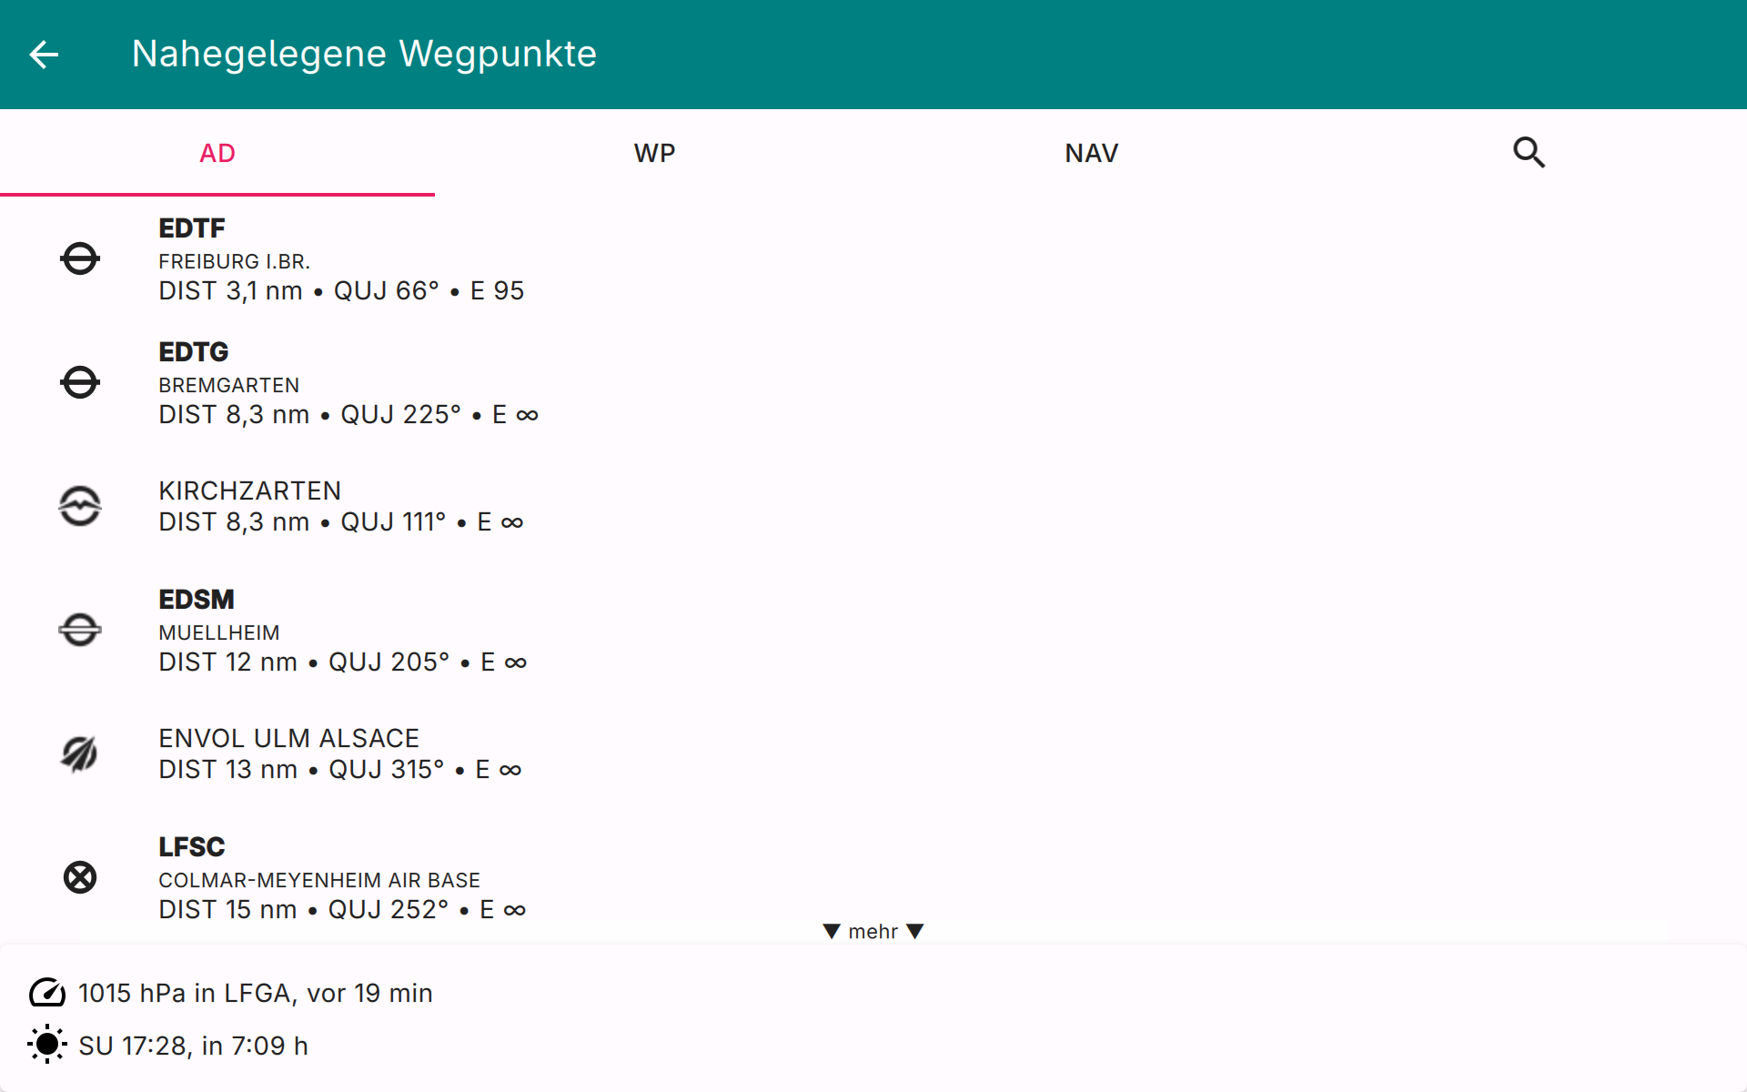
Task: Click the left mehr triangle arrow
Action: [x=831, y=931]
